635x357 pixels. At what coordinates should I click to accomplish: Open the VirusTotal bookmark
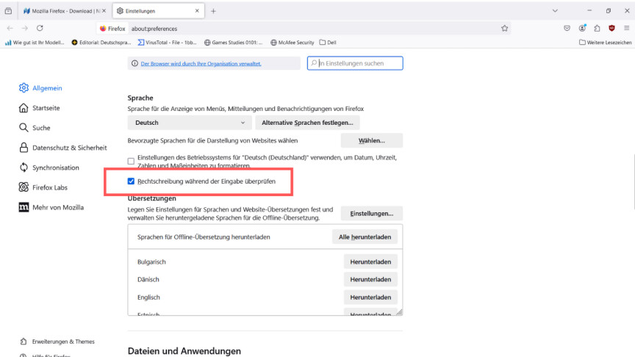(168, 43)
